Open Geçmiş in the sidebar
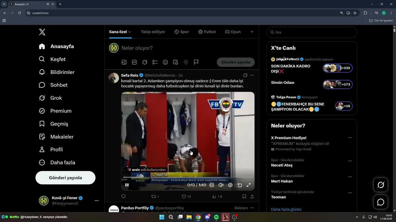 point(53,124)
